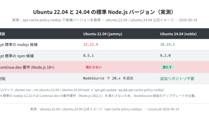
Task: Select the subtitle mentioning apt-cache policy nodejs
Action: (104, 20)
